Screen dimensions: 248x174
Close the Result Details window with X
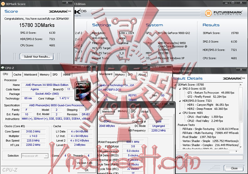tap(241, 69)
